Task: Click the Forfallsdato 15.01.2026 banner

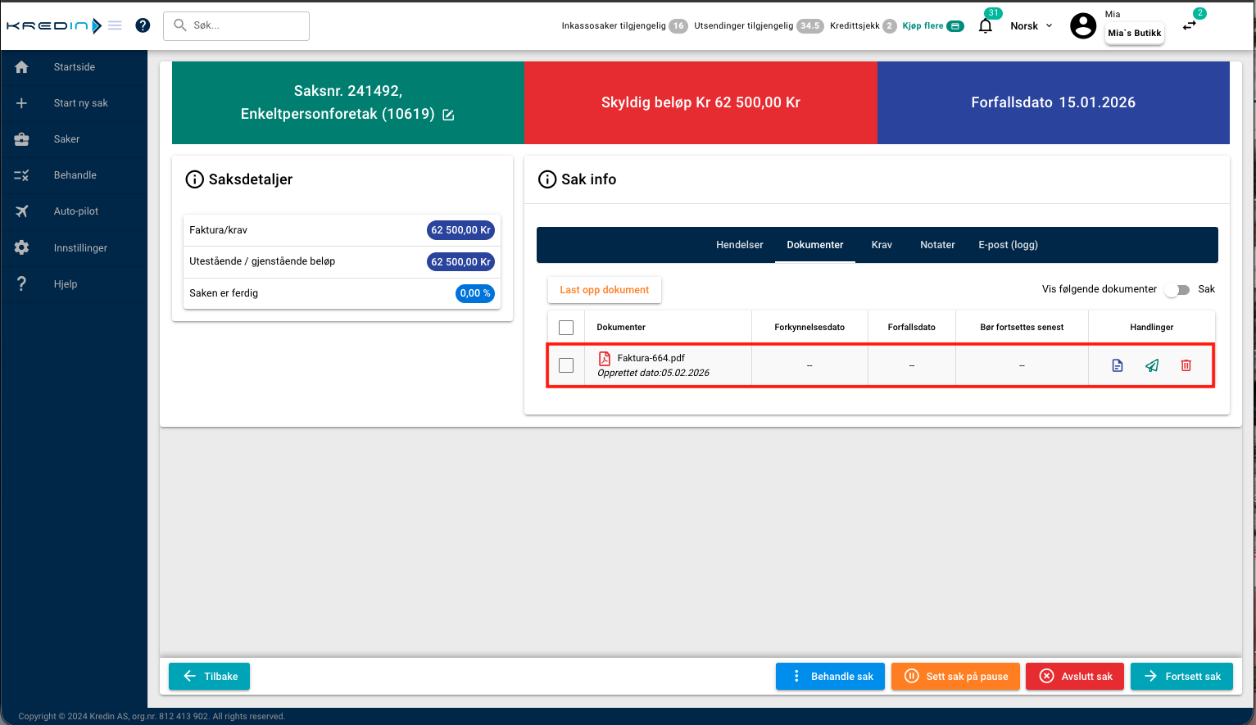Action: (1054, 102)
